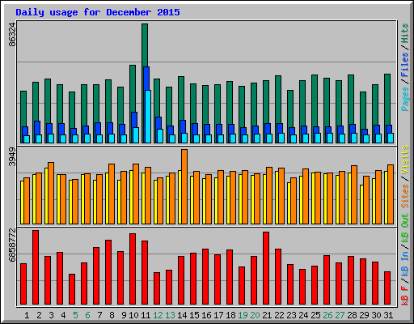Screen dimensions: 414x324
Task: Select the blue "Files" legend word
Action: tap(405, 65)
